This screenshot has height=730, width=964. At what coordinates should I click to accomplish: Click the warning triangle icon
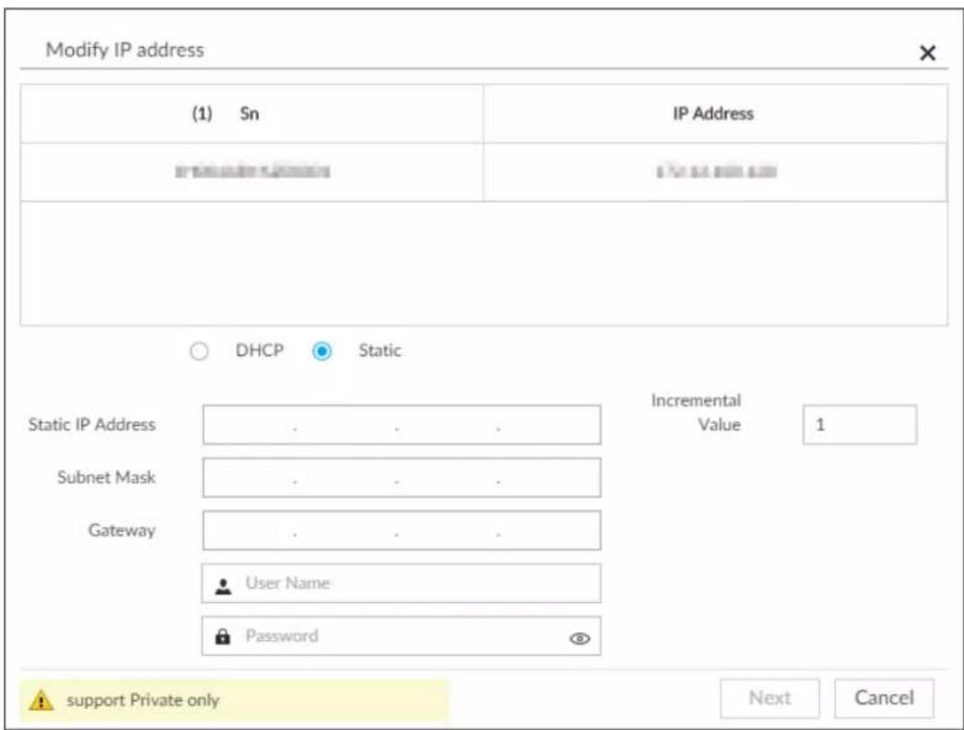[x=42, y=700]
